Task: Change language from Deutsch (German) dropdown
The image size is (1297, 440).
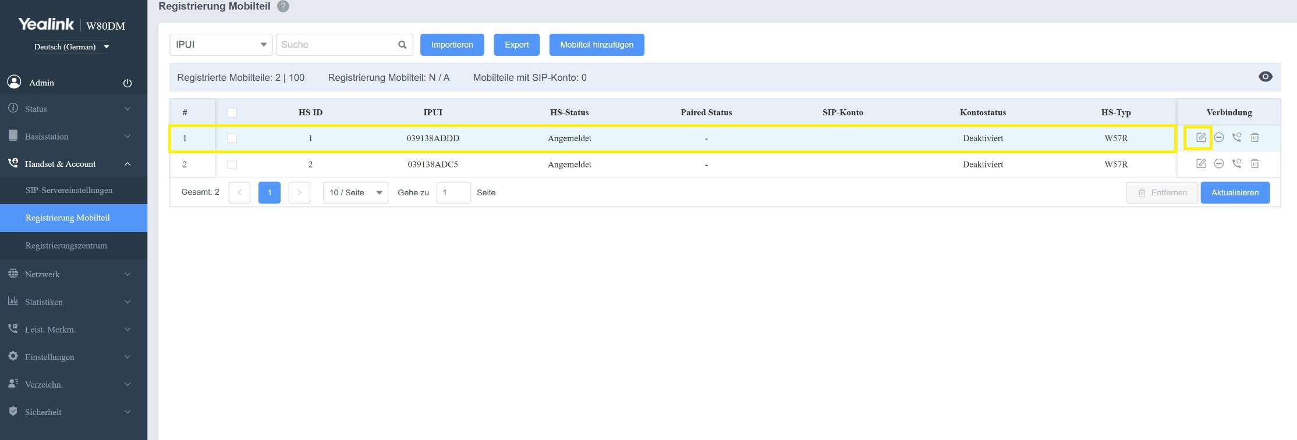Action: click(71, 47)
